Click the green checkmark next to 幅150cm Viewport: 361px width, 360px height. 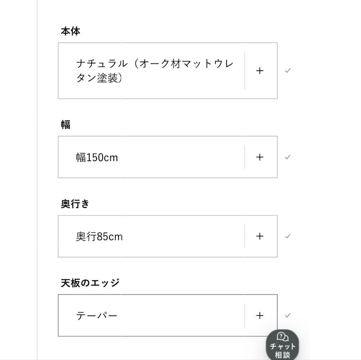[288, 157]
